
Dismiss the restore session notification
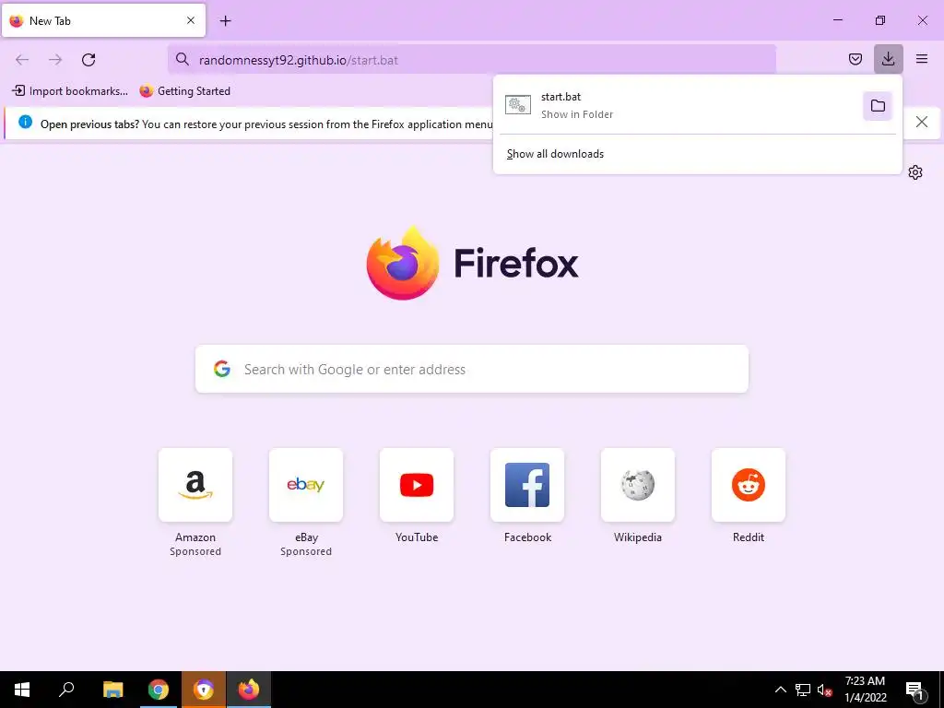921,123
